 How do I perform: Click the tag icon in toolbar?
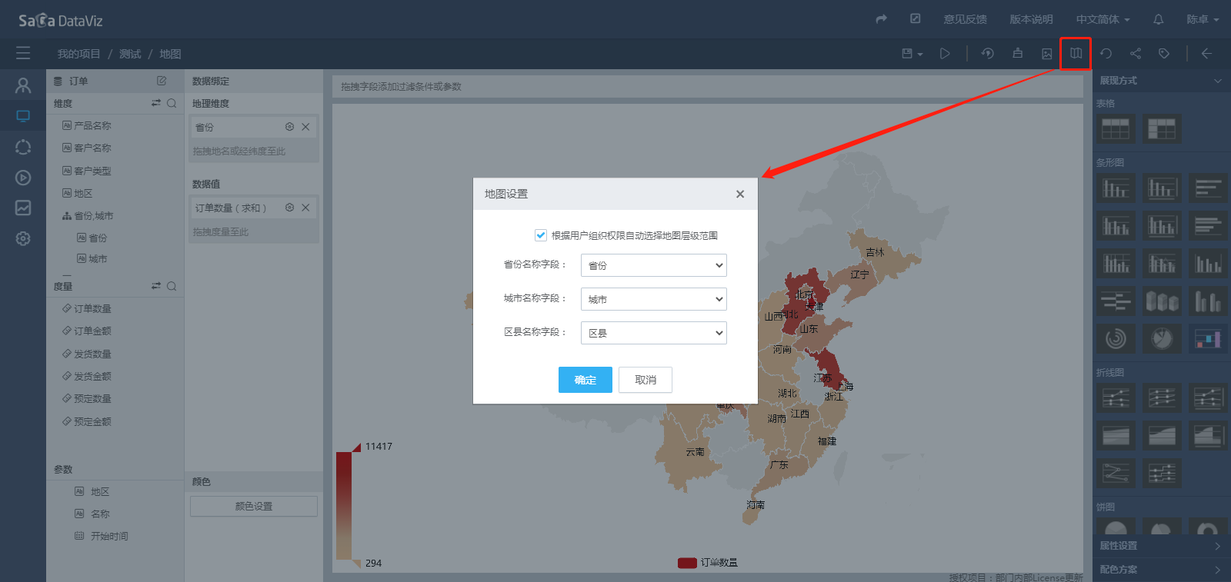(1164, 54)
